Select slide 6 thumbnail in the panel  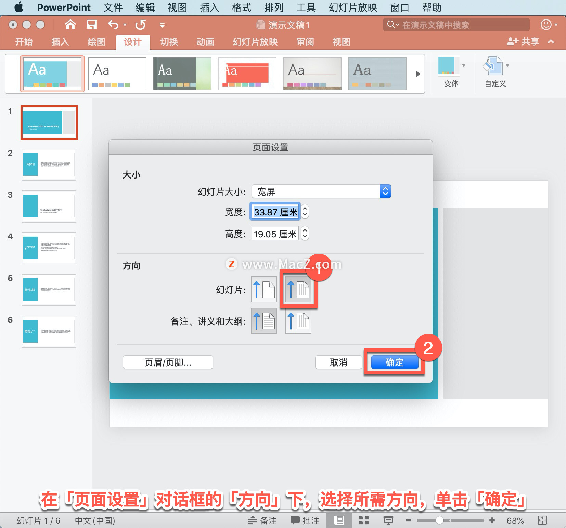[x=49, y=331]
